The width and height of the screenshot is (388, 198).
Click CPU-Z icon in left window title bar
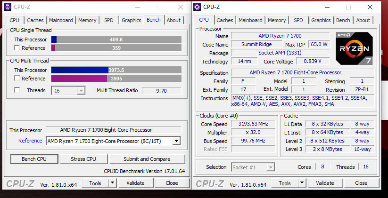coord(8,7)
